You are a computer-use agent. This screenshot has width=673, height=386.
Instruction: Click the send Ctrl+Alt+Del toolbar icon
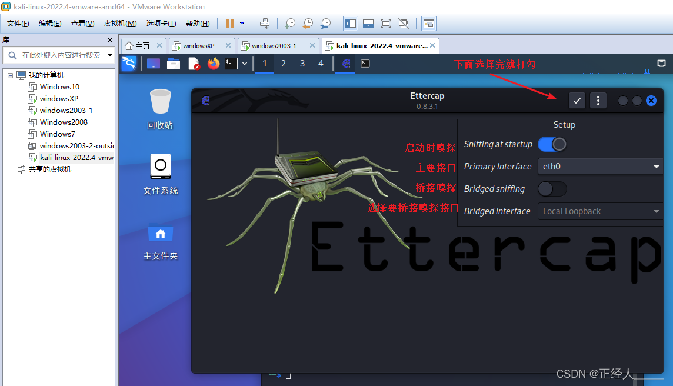(265, 23)
